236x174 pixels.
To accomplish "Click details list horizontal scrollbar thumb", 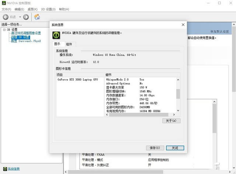I will click(139, 115).
